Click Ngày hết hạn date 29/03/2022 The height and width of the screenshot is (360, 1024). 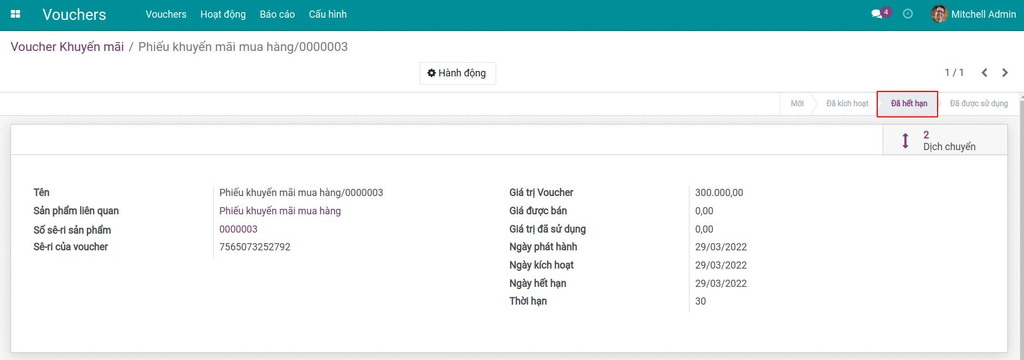pos(721,284)
